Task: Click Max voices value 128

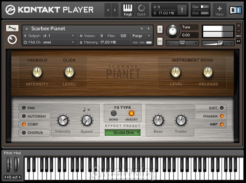Action: tap(123, 36)
